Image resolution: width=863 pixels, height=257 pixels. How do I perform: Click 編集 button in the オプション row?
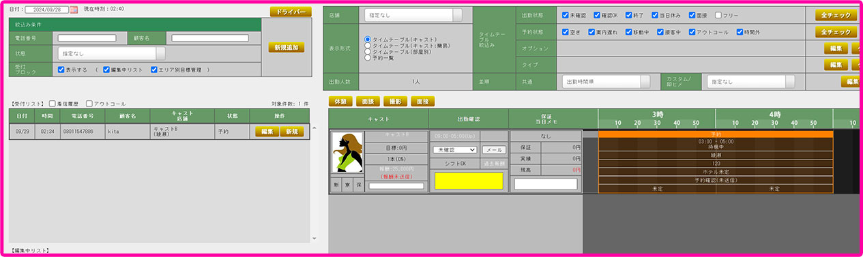pyautogui.click(x=836, y=48)
